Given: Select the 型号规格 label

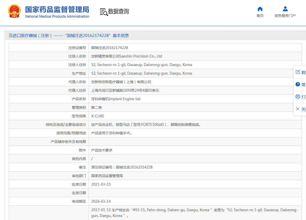Looking at the screenshot, I should point(79,116).
